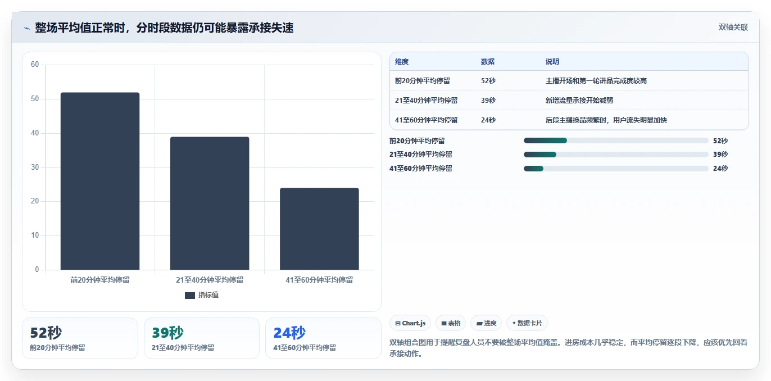Click the 指标值 legend label
The height and width of the screenshot is (381, 771).
(x=208, y=295)
